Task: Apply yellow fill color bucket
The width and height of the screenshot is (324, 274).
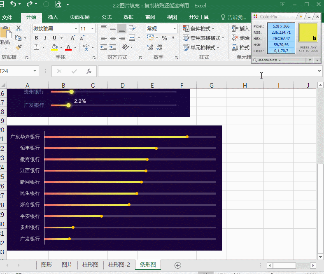Action: pos(55,47)
